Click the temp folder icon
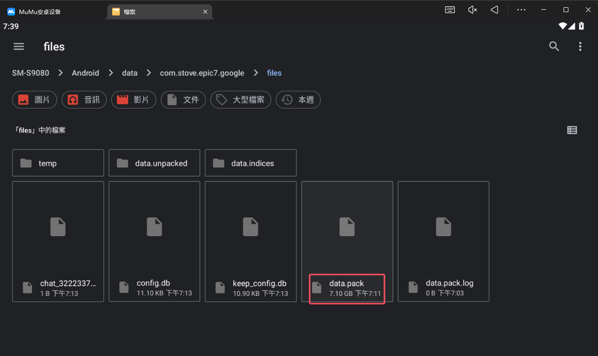The width and height of the screenshot is (598, 356). click(x=26, y=163)
